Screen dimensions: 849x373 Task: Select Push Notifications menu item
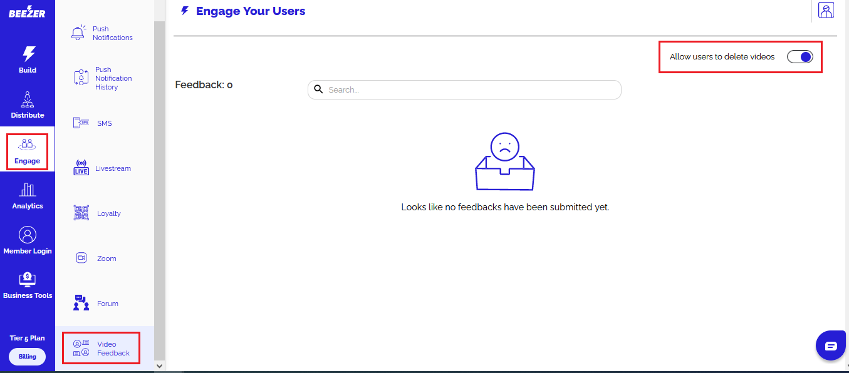click(x=103, y=33)
